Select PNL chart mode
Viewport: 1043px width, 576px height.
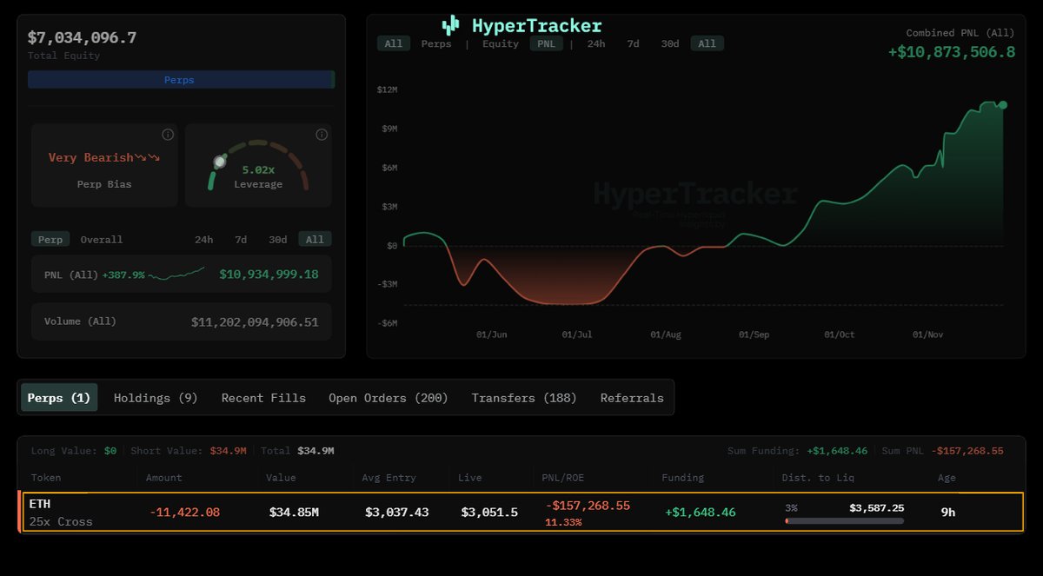[547, 43]
